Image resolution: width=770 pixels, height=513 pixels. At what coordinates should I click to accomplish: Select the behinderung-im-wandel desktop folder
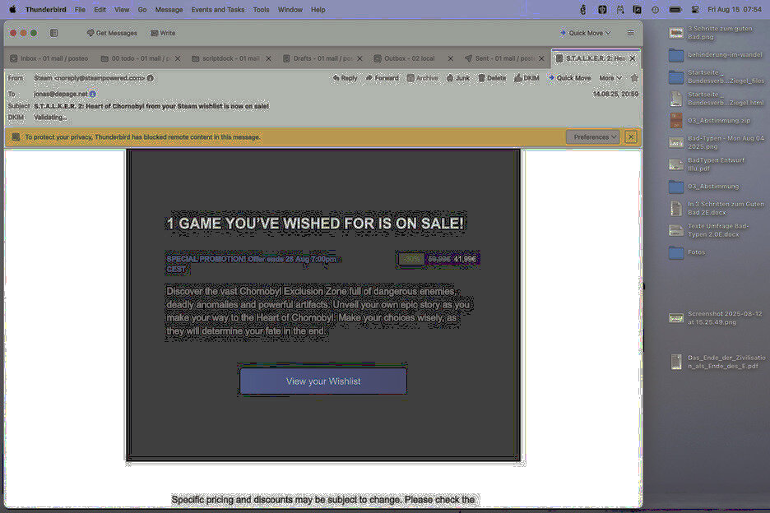[x=716, y=55]
